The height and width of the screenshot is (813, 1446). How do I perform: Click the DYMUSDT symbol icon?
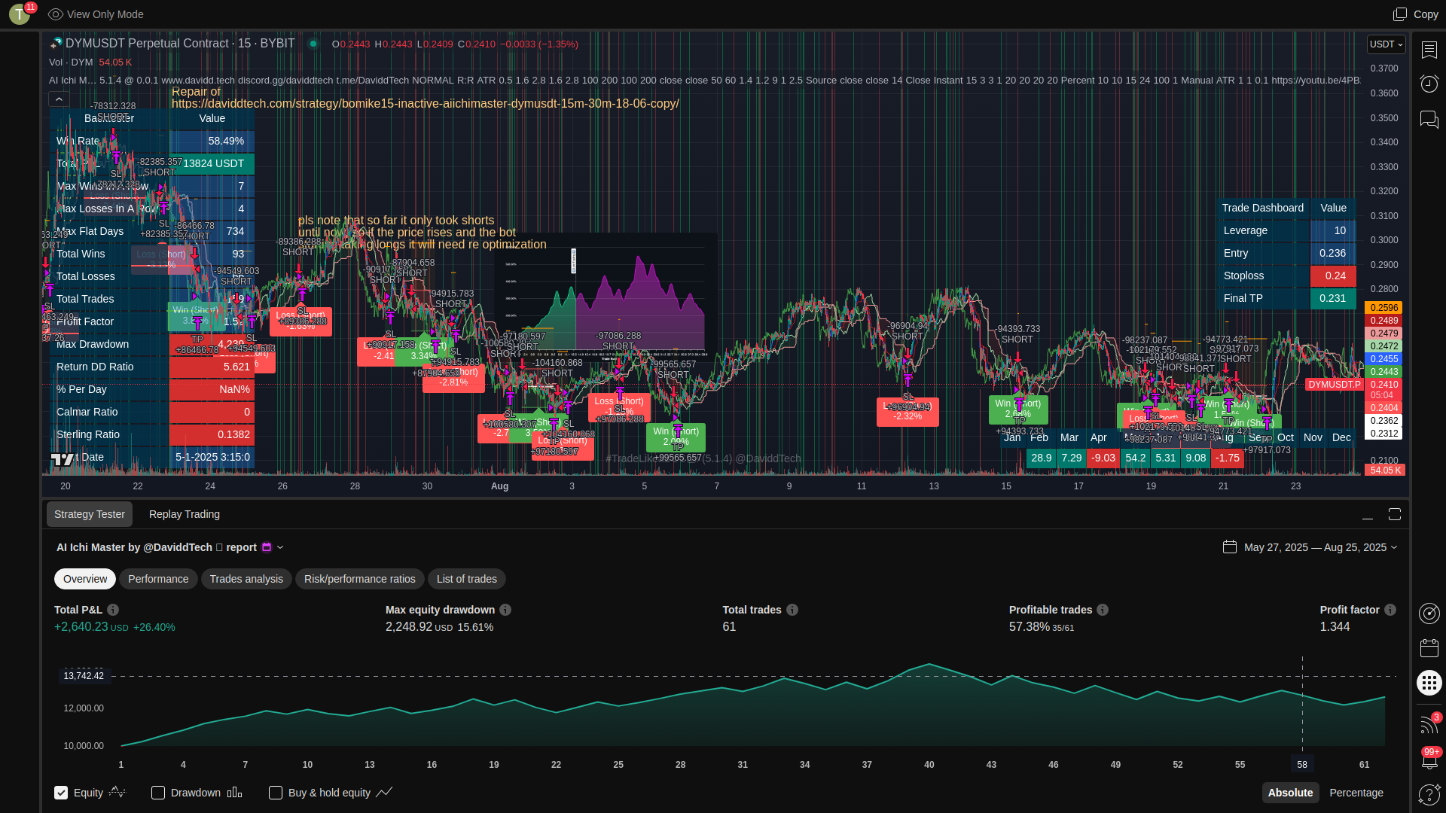(x=56, y=44)
